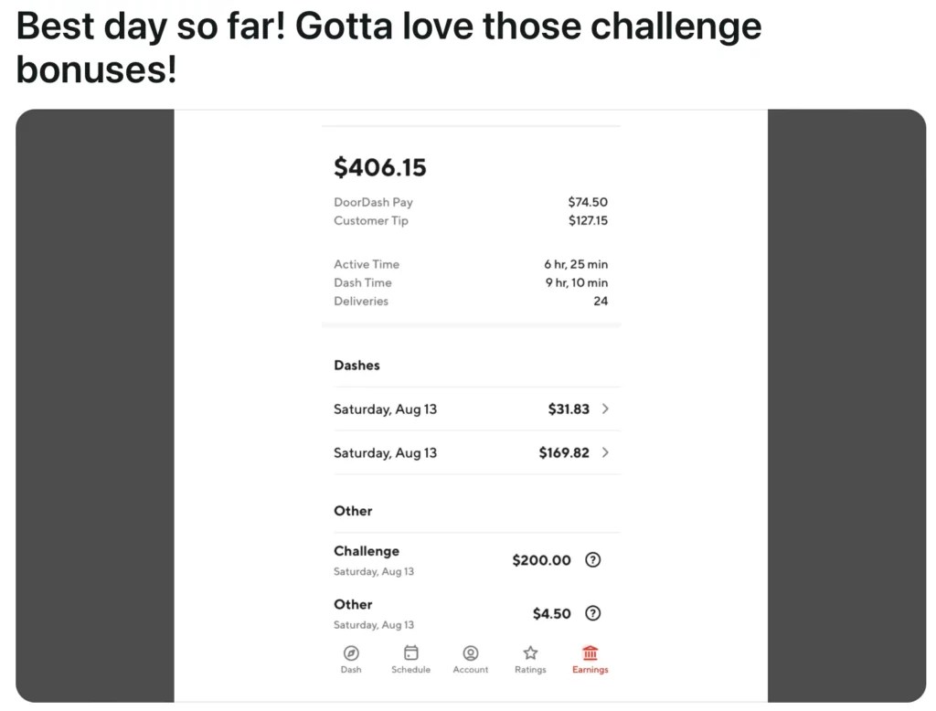The image size is (936, 711).
Task: Click the Challenge bonus question mark icon
Action: point(592,559)
